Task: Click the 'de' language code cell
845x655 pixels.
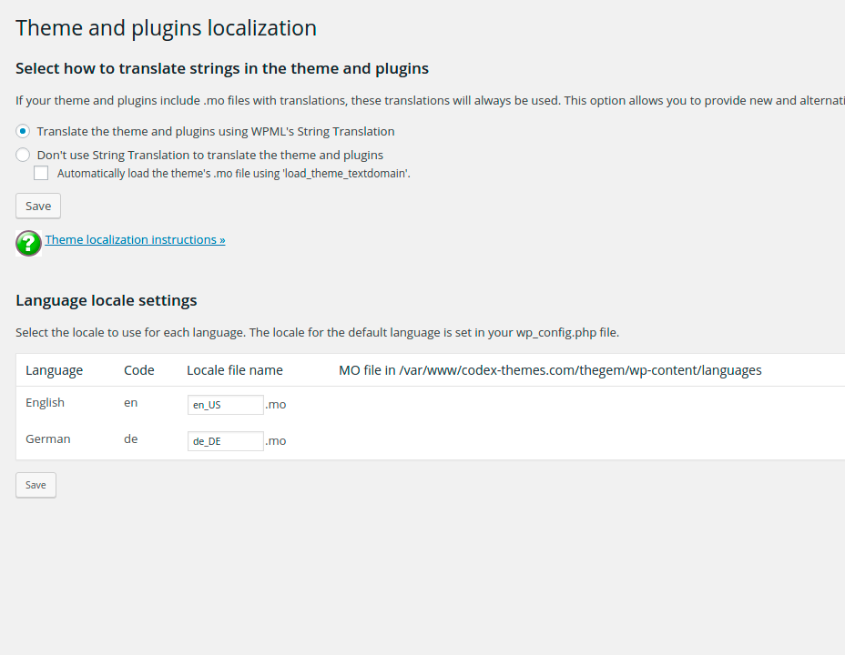Action: pos(130,438)
